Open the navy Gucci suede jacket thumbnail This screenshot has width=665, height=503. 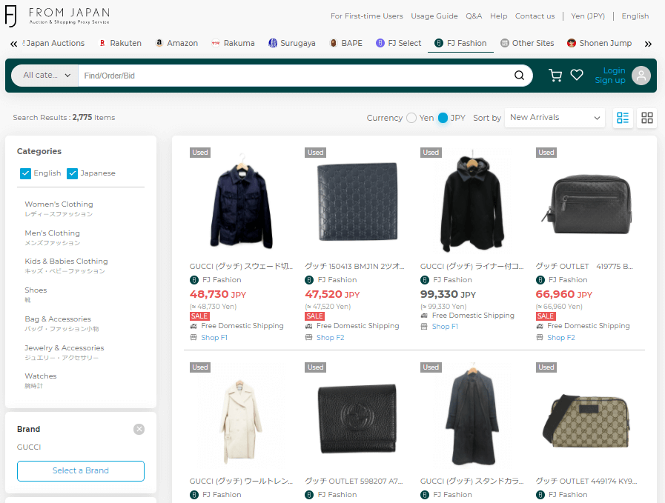242,202
